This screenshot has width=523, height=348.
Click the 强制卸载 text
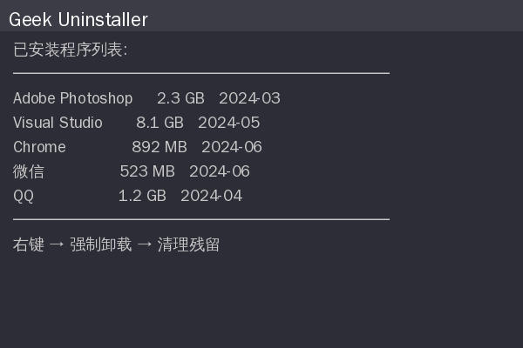pos(101,244)
